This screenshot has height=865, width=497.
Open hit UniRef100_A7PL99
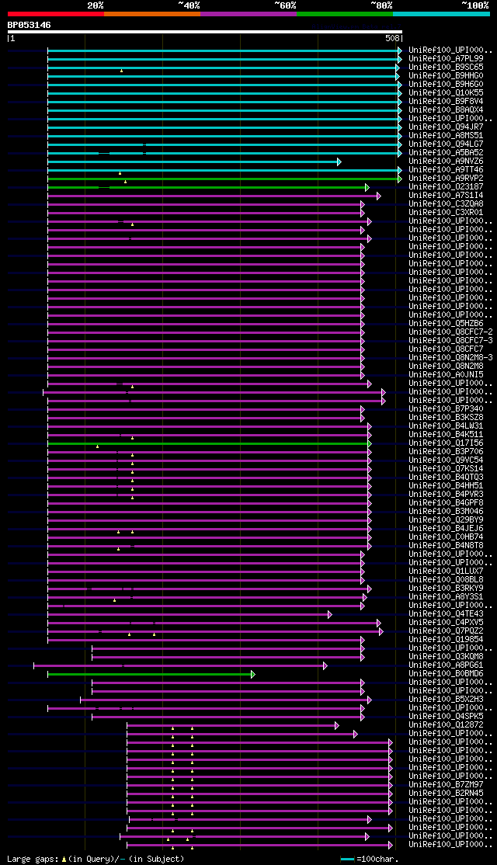446,58
